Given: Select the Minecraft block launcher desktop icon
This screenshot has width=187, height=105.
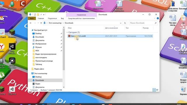Looking at the screenshot, I should (x=12, y=34).
